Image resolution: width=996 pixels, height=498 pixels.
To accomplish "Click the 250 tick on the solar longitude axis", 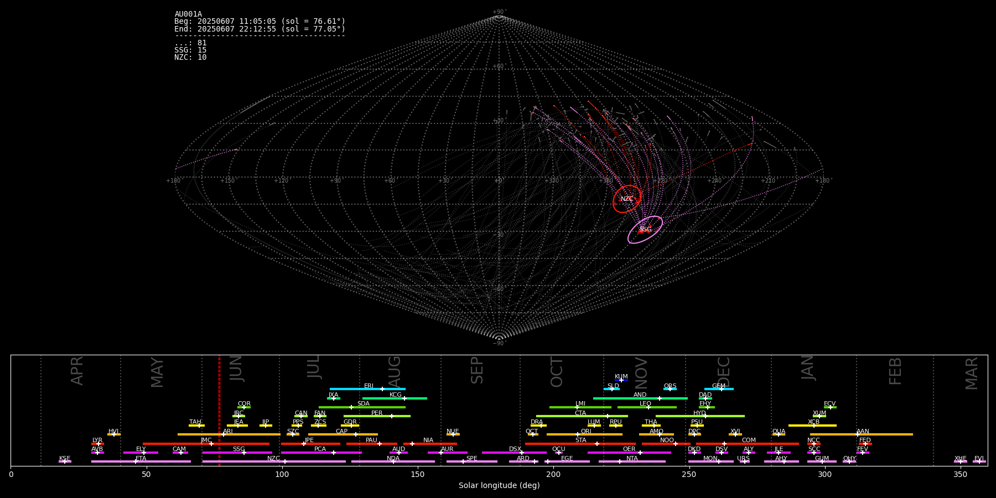I will [x=689, y=474].
